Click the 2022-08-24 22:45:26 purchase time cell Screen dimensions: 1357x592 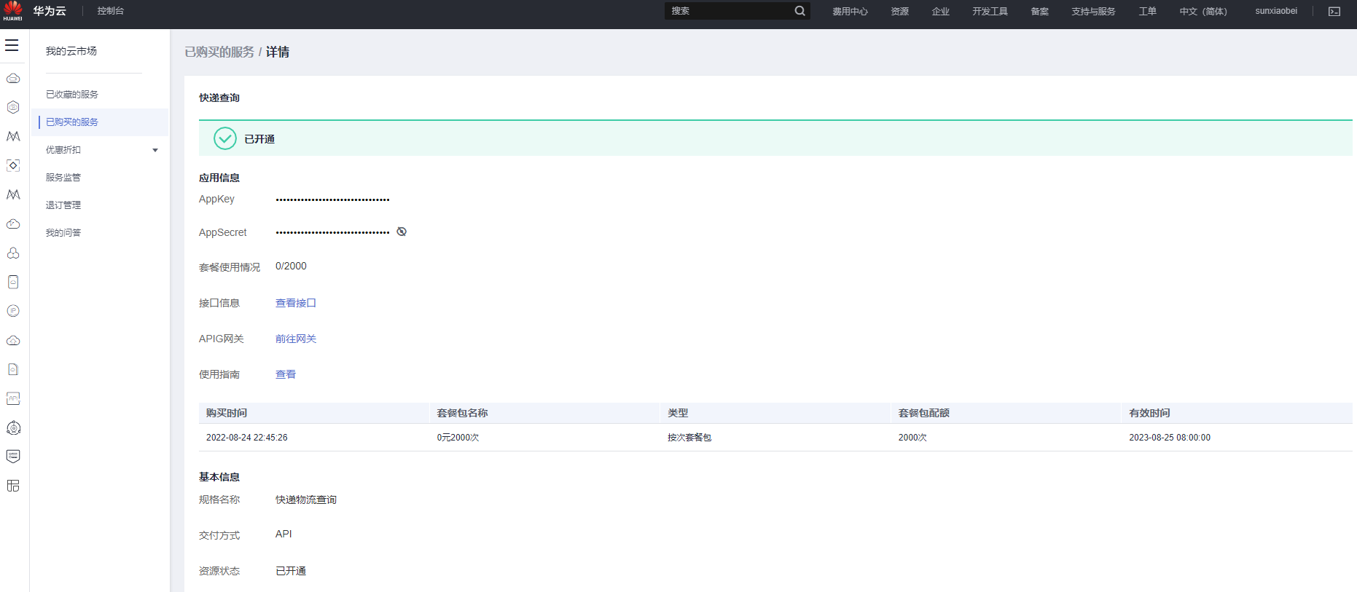[247, 438]
